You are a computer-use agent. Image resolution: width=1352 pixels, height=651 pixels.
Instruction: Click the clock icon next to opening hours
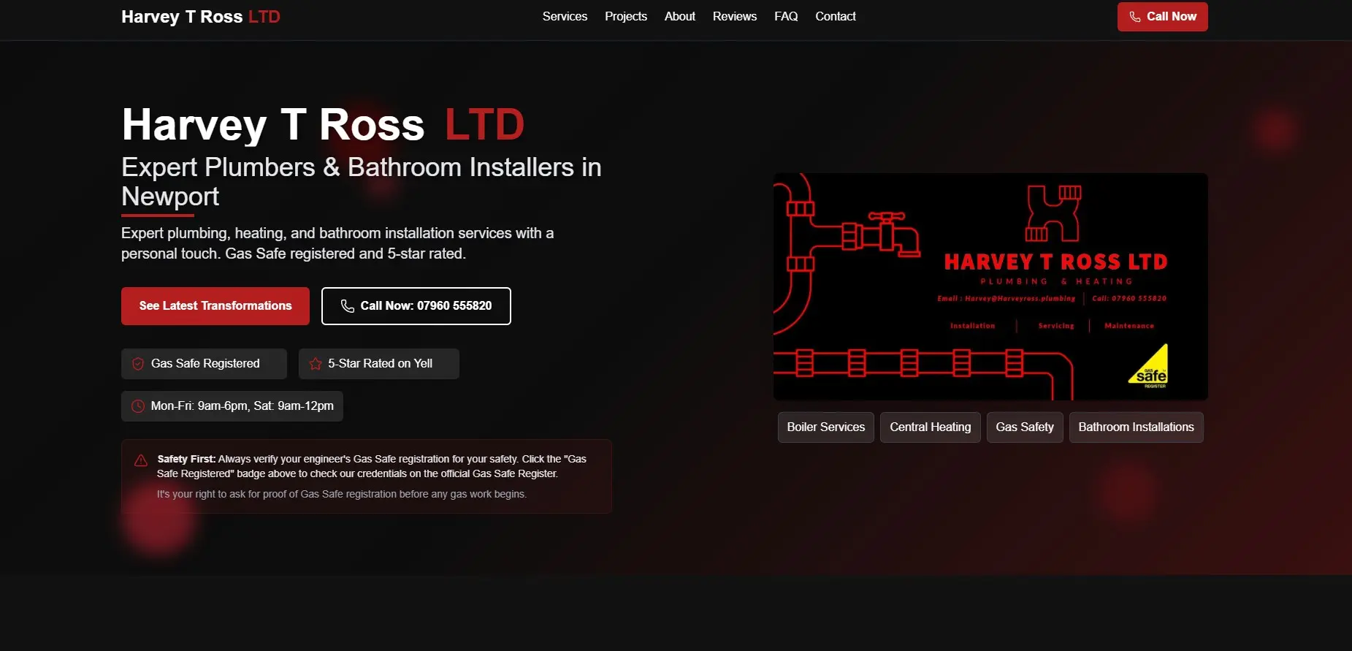click(137, 406)
